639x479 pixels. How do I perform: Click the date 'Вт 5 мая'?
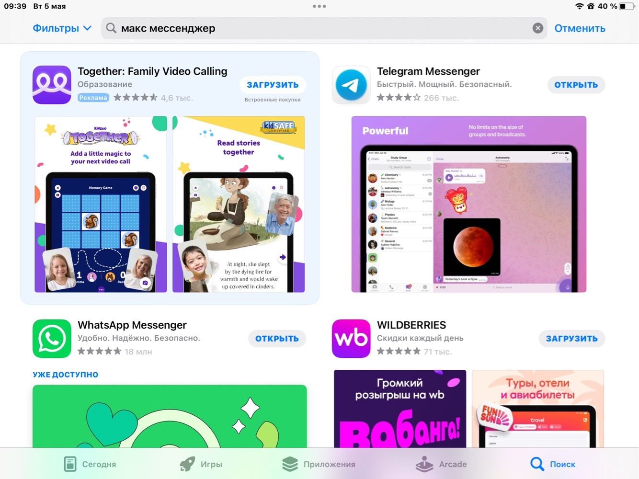(50, 6)
